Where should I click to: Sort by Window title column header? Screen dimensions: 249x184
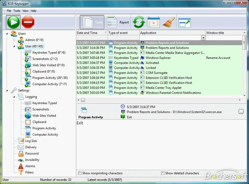224,33
